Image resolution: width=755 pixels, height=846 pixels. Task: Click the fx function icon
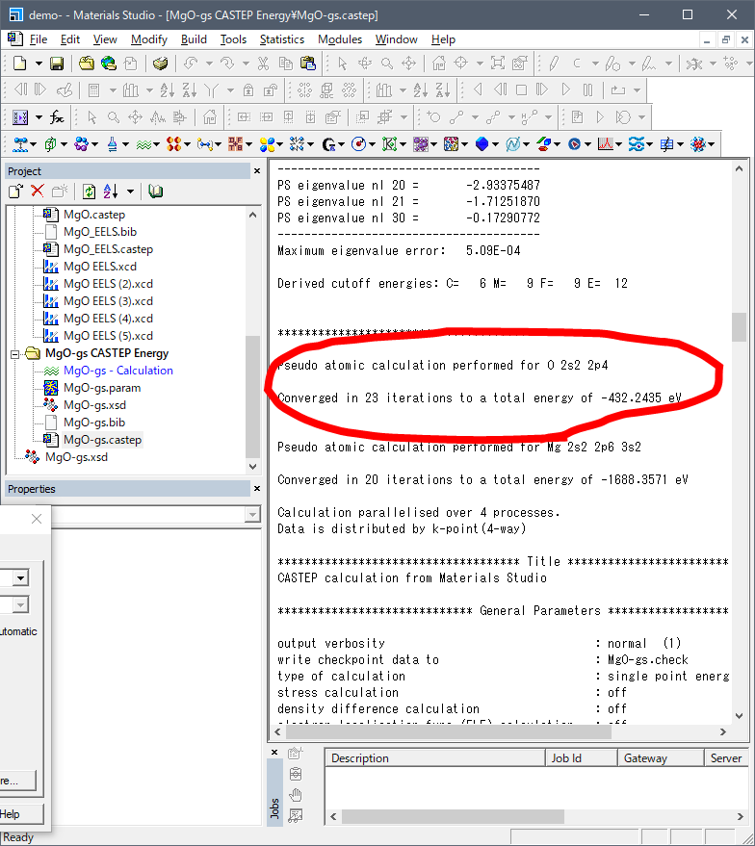pos(57,117)
